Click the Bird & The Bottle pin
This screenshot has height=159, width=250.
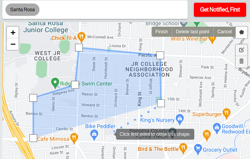183,147
